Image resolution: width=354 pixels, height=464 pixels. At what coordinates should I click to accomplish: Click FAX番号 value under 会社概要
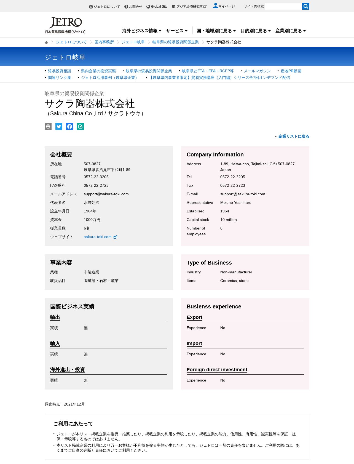(x=96, y=186)
